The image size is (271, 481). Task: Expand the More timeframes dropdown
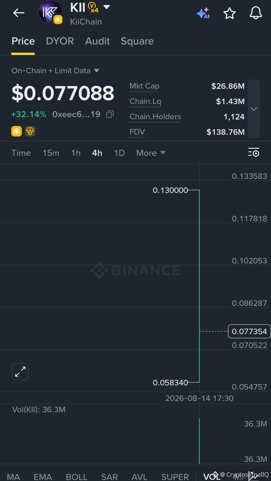151,153
